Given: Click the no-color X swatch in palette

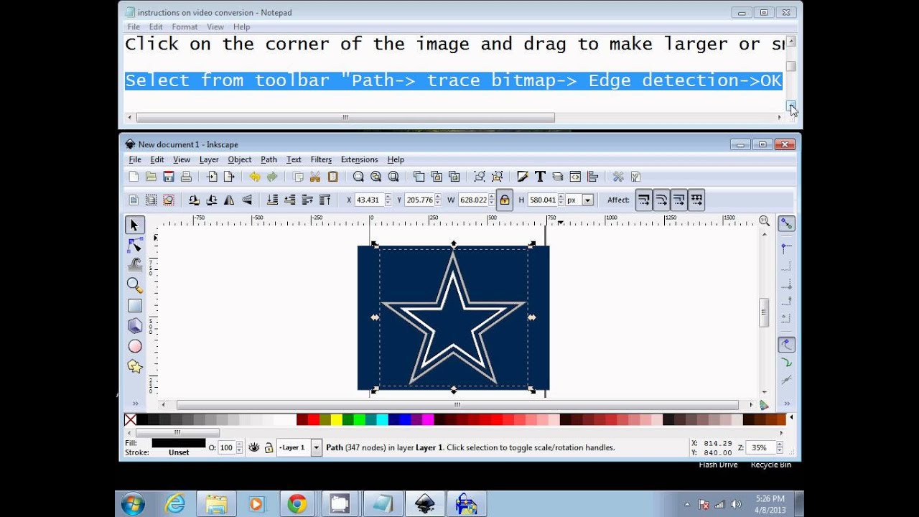Looking at the screenshot, I should pos(130,419).
